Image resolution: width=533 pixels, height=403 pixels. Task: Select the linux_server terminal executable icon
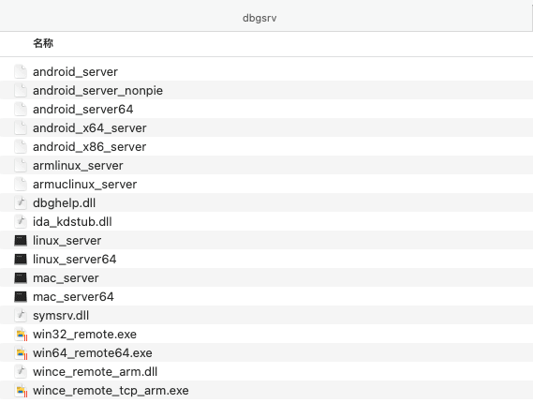[21, 241]
